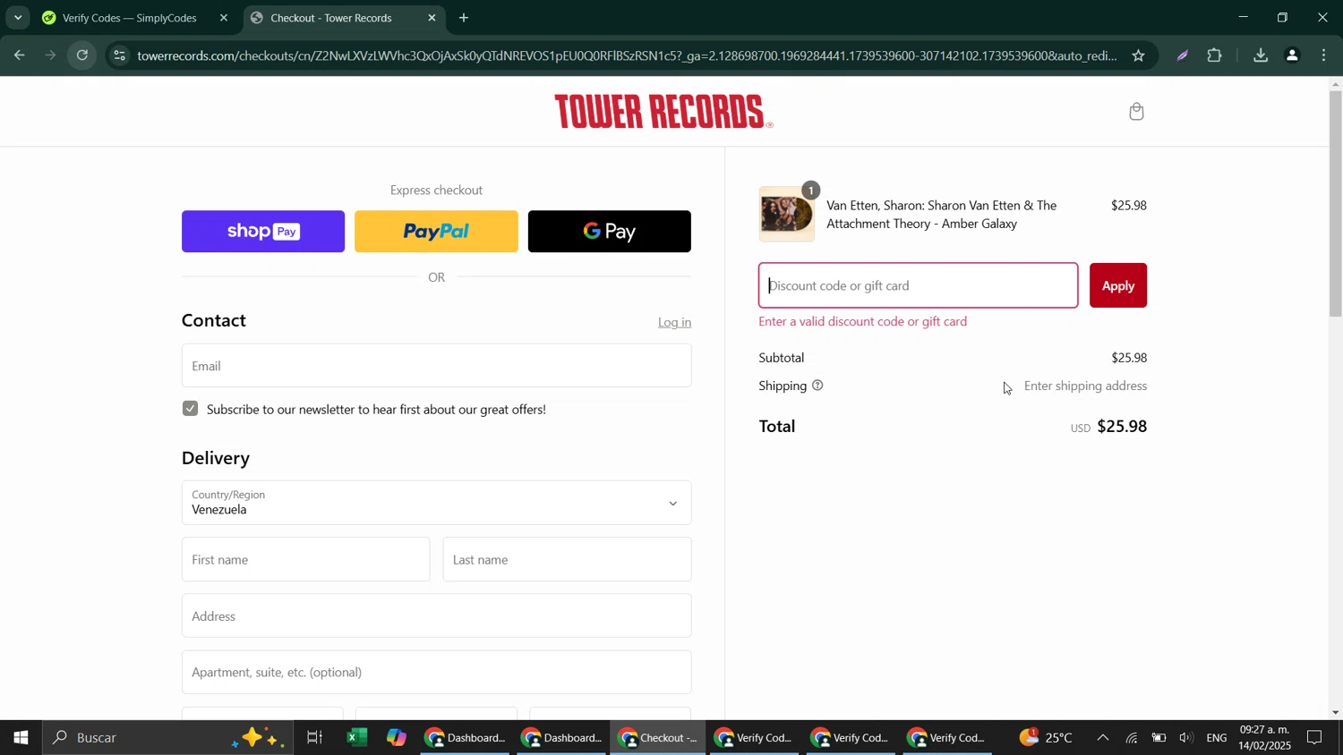Focus the Apartment, suite field
Viewport: 1343px width, 755px height.
pyautogui.click(x=436, y=673)
